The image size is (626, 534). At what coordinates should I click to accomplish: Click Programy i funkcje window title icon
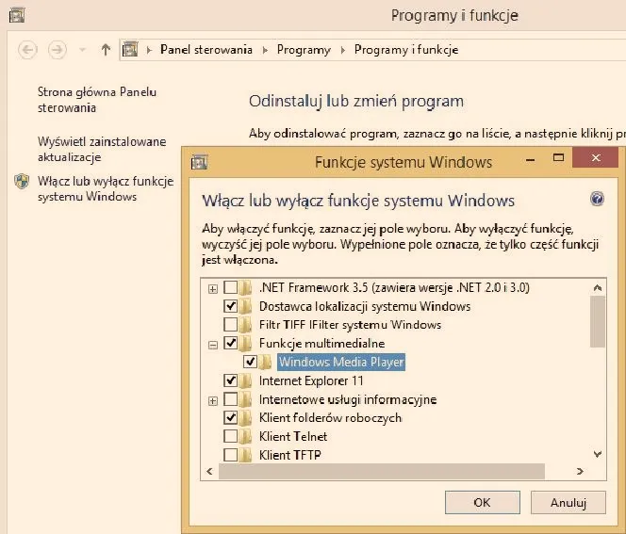pyautogui.click(x=17, y=16)
